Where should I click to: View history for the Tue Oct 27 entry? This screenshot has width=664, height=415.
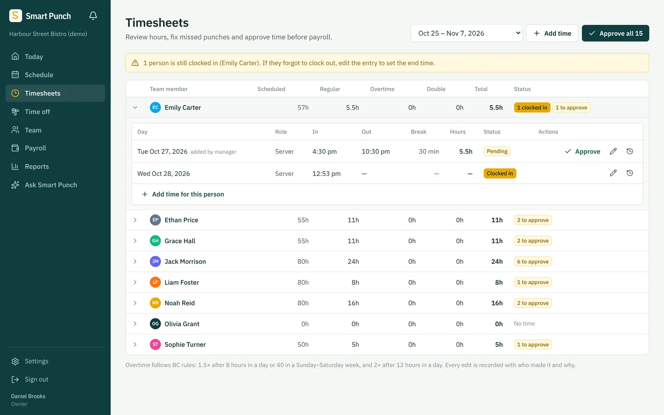[x=630, y=151]
